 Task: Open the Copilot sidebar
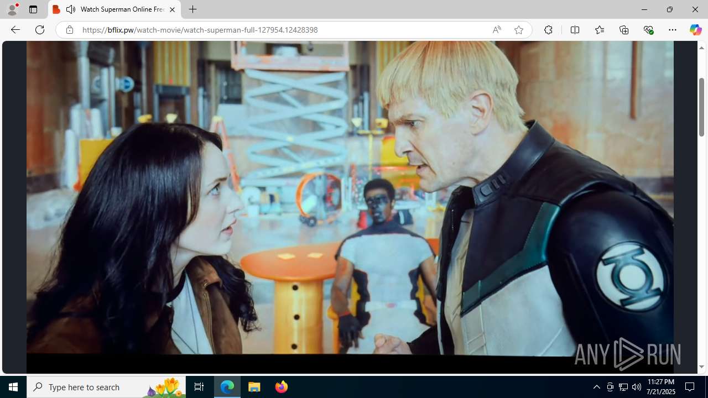point(695,30)
